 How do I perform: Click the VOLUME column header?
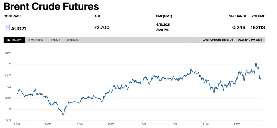pyautogui.click(x=258, y=16)
